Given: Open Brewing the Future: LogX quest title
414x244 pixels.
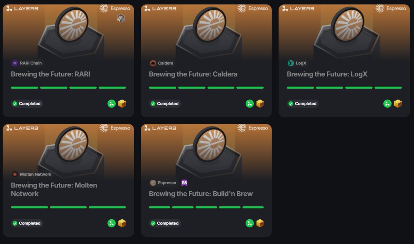Looking at the screenshot, I should 327,74.
